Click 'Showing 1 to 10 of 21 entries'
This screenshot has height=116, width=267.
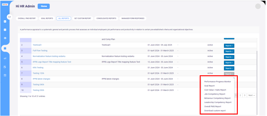point(32,96)
